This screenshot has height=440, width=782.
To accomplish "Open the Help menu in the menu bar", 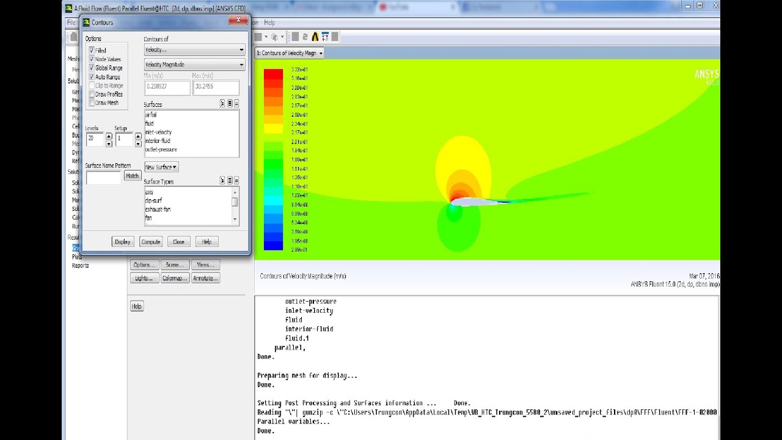I will click(x=269, y=23).
